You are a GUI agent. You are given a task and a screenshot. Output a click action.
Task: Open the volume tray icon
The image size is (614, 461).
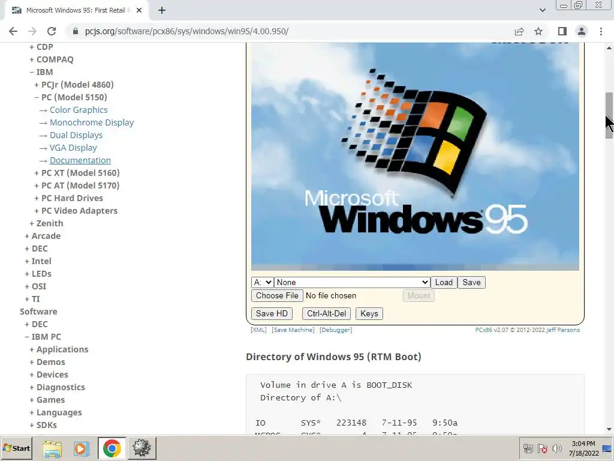pyautogui.click(x=556, y=448)
